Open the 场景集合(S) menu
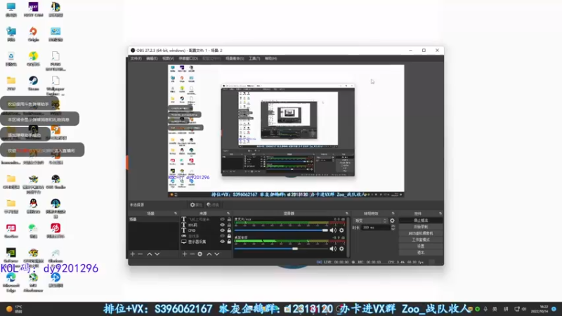562x316 pixels. tap(235, 58)
